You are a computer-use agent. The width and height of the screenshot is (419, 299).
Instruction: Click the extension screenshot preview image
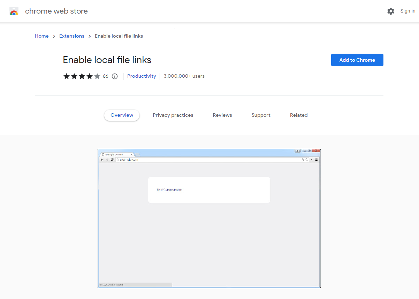tap(209, 219)
